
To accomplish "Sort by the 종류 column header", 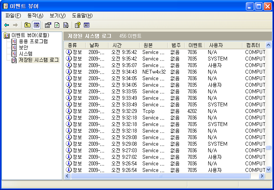I will (x=75, y=45).
